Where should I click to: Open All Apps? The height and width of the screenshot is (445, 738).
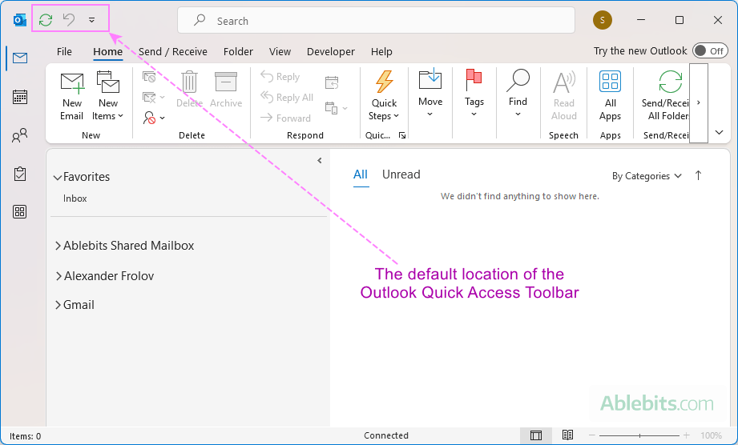(x=610, y=96)
